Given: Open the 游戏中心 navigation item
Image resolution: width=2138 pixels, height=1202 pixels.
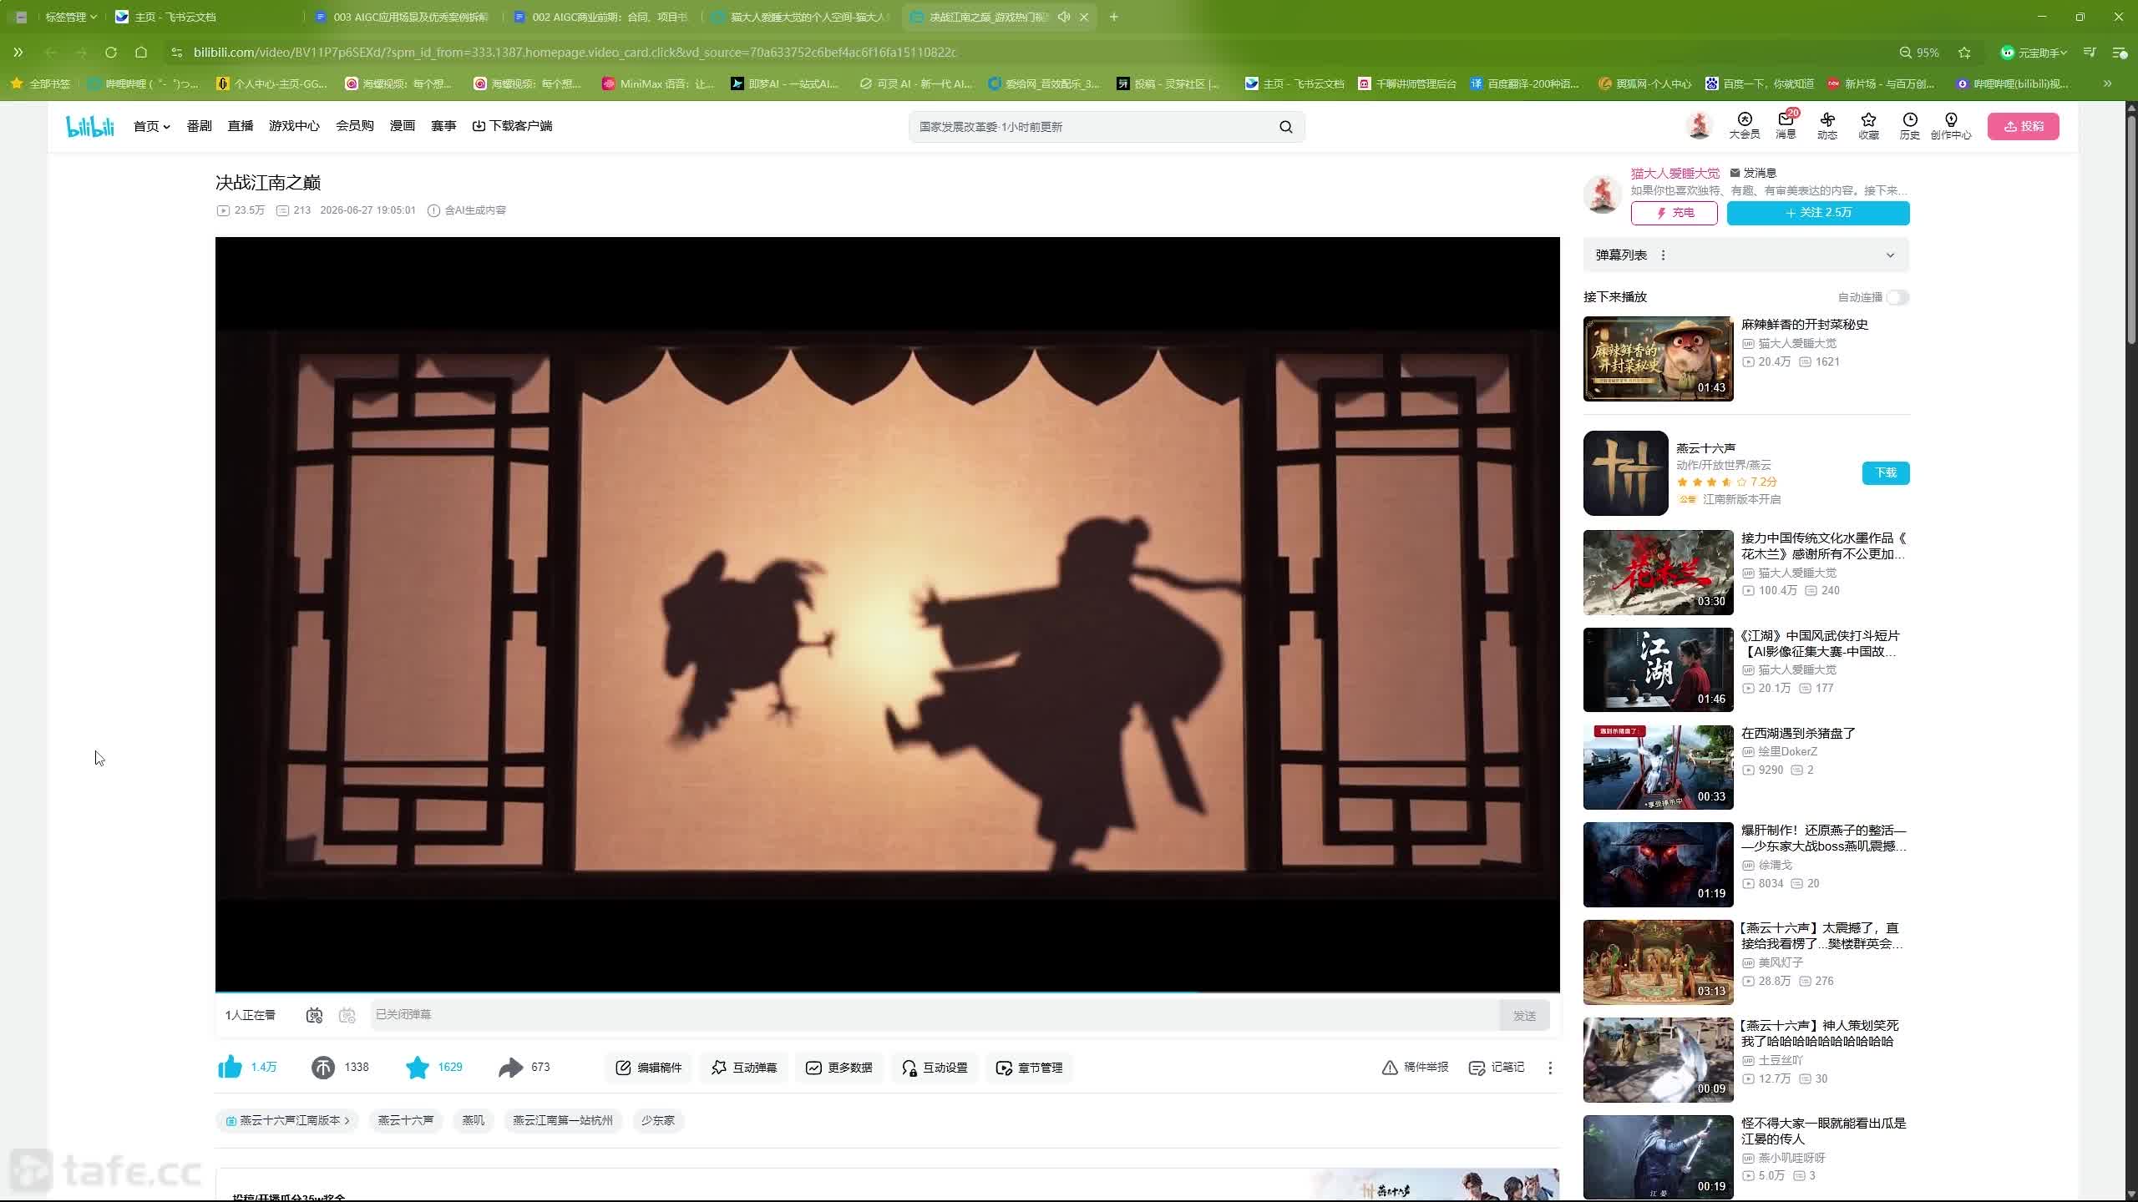Looking at the screenshot, I should click(x=294, y=126).
